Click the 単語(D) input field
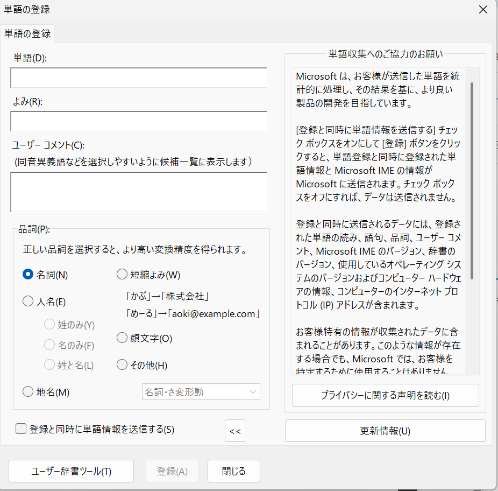Screen dimensions: 498x491 tap(139, 78)
